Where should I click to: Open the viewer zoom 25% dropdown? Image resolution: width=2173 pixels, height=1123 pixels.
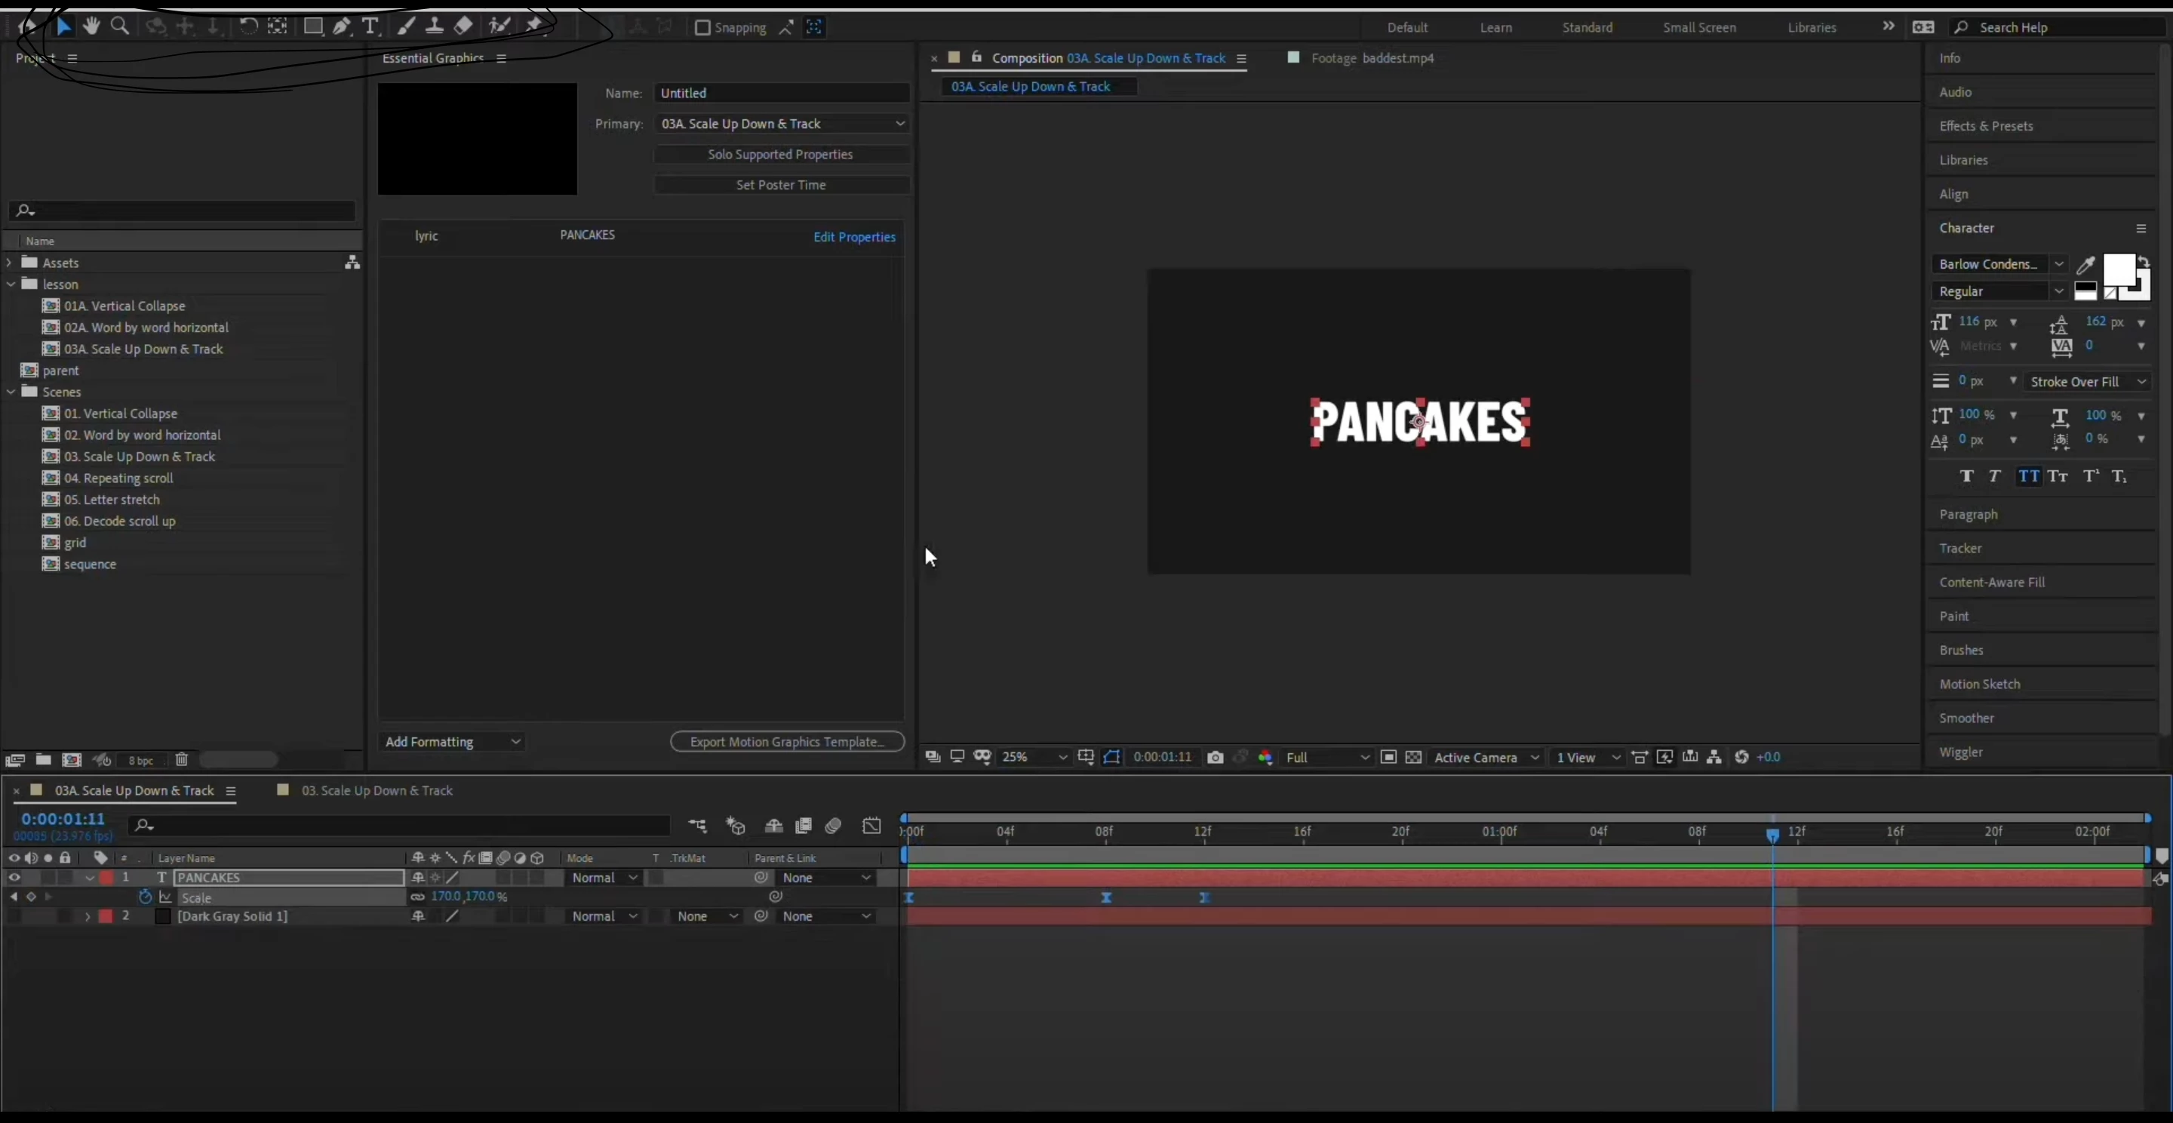(x=1032, y=757)
